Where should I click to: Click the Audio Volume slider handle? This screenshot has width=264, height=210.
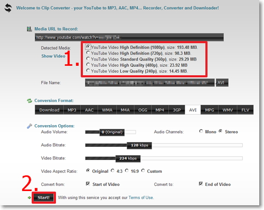point(112,132)
